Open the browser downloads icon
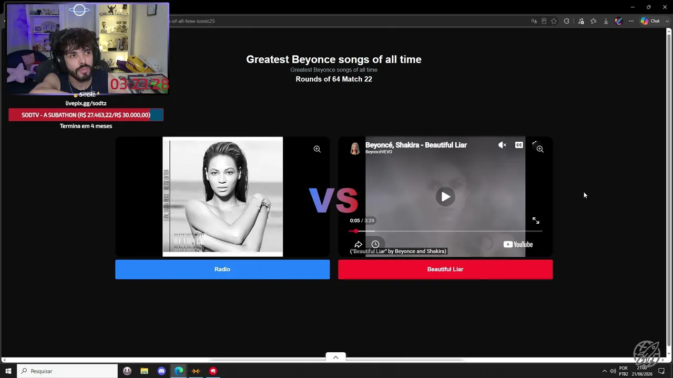The height and width of the screenshot is (378, 673). pos(606,21)
